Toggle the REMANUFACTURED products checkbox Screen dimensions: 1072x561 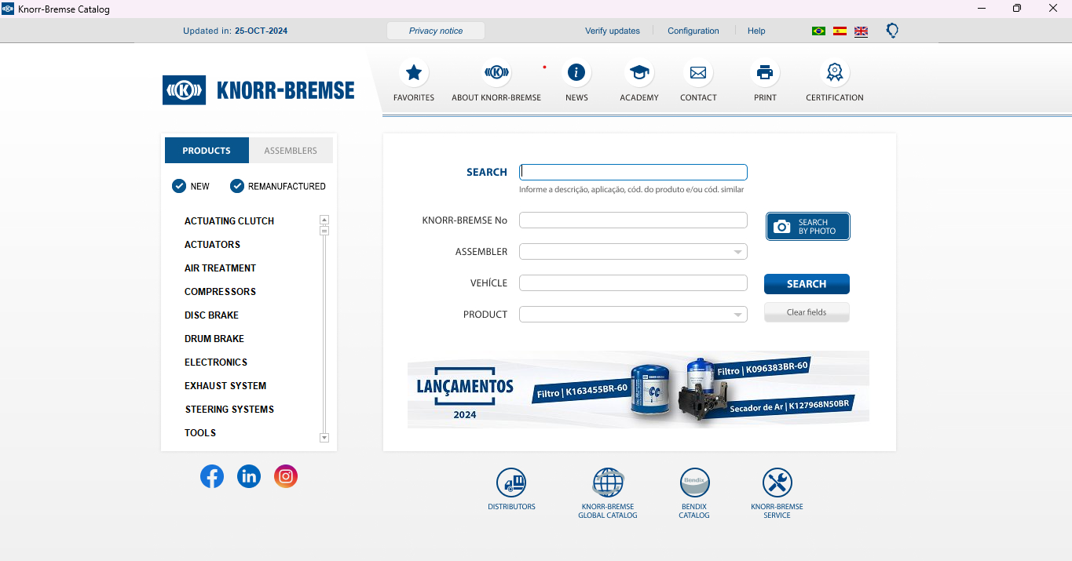[237, 186]
